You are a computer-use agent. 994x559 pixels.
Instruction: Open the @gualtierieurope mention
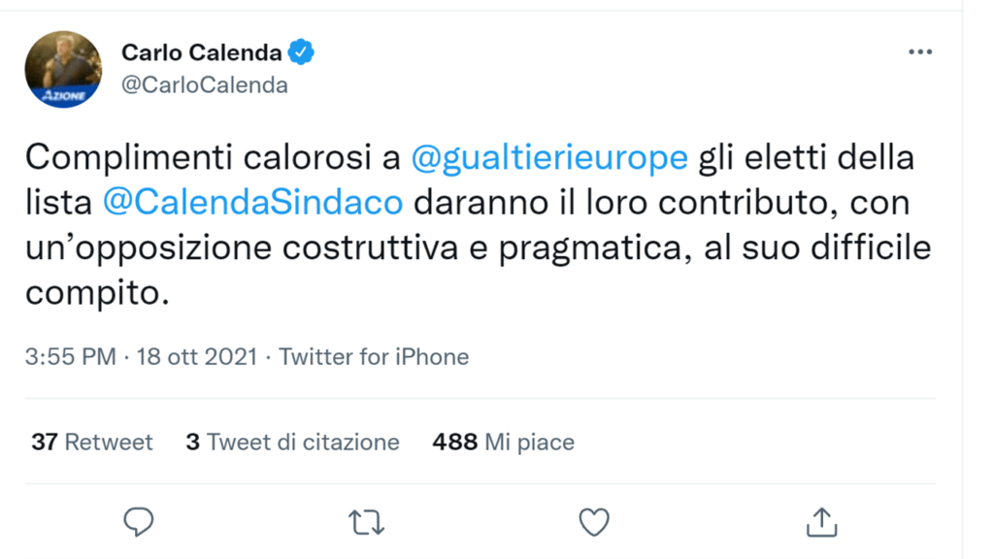(549, 158)
